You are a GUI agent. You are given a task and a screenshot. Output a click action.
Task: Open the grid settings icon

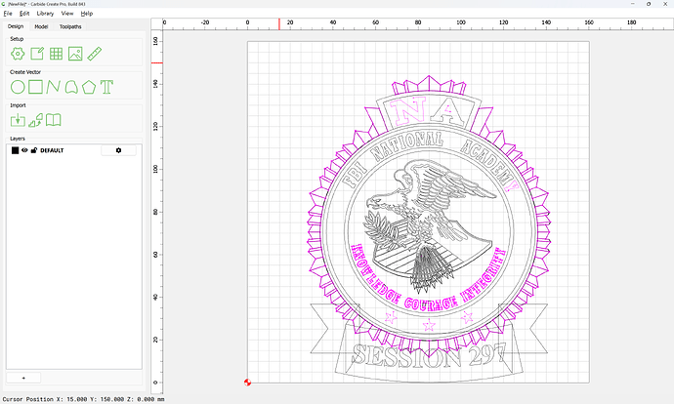tap(56, 54)
